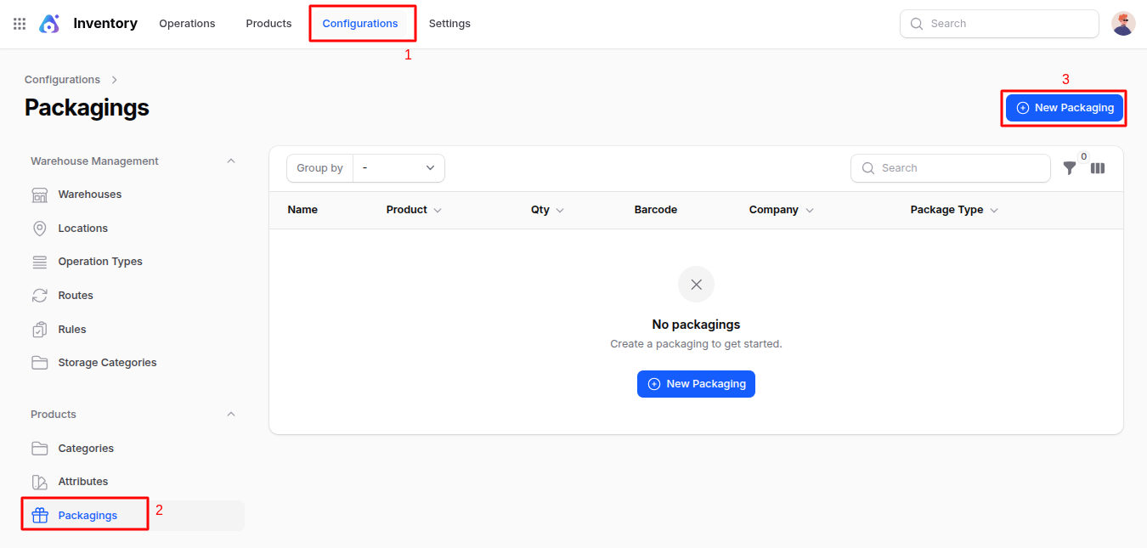1147x548 pixels.
Task: Switch to the Settings menu
Action: (449, 24)
